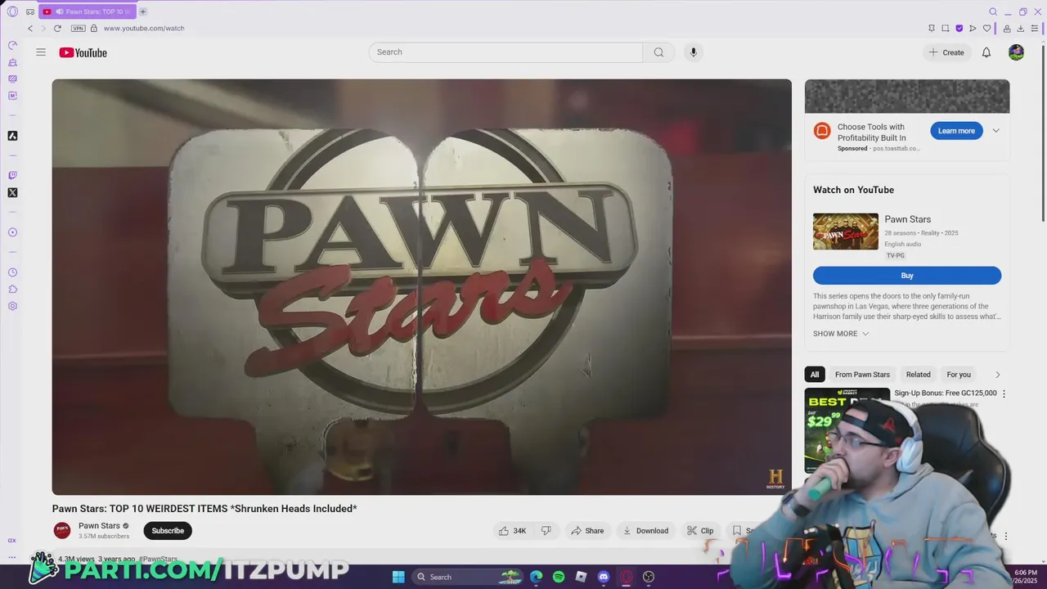The width and height of the screenshot is (1047, 589).
Task: Click the Pawn Stars video player
Action: click(x=421, y=287)
